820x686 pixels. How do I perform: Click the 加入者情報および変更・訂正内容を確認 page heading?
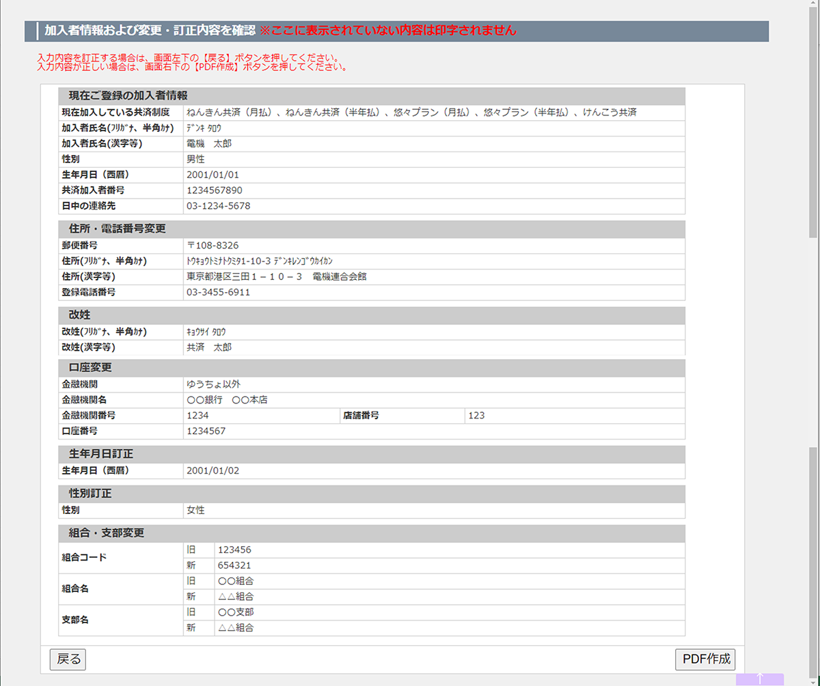pyautogui.click(x=150, y=31)
